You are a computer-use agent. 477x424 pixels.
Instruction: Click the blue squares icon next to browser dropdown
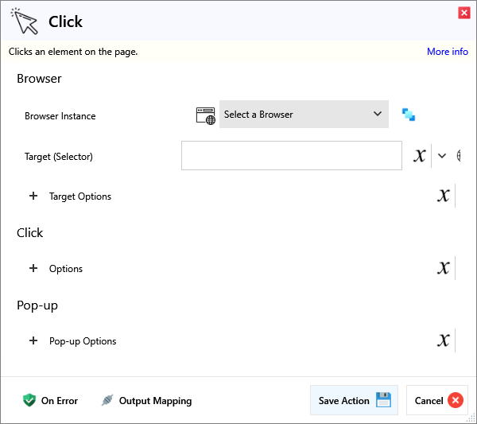click(409, 115)
